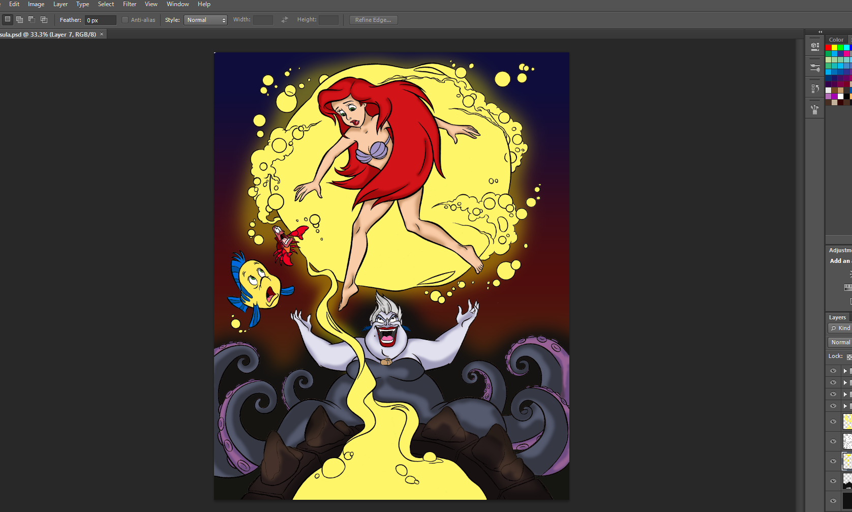
Task: Pick the red swatch
Action: click(x=829, y=48)
